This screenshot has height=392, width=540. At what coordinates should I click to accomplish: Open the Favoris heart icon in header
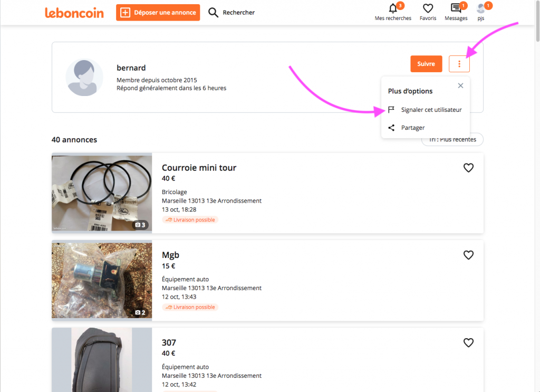pyautogui.click(x=428, y=8)
